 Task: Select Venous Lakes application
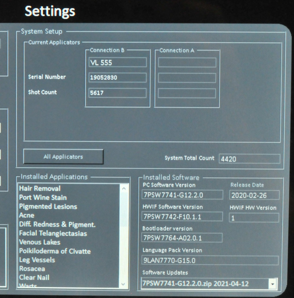40,242
